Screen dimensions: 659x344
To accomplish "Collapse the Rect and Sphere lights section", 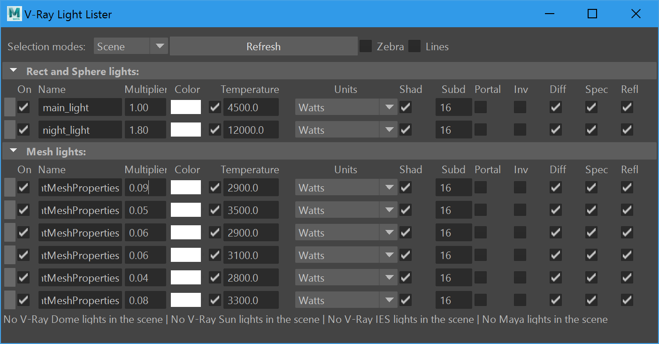I will pos(14,71).
